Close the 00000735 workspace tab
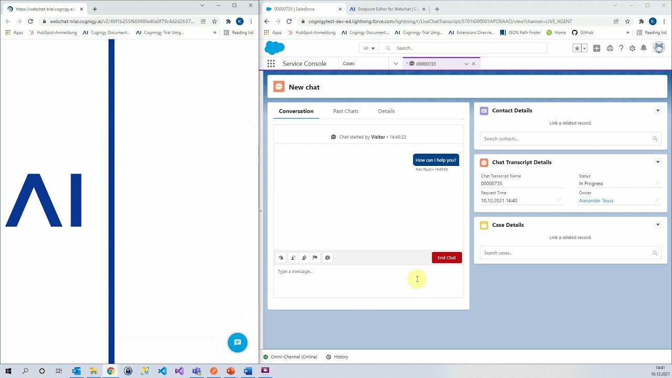Screen dimensions: 672x378 click(x=474, y=64)
